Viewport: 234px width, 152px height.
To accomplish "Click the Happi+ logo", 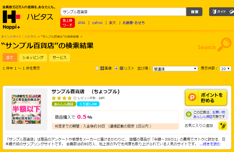I will pos(11,20).
